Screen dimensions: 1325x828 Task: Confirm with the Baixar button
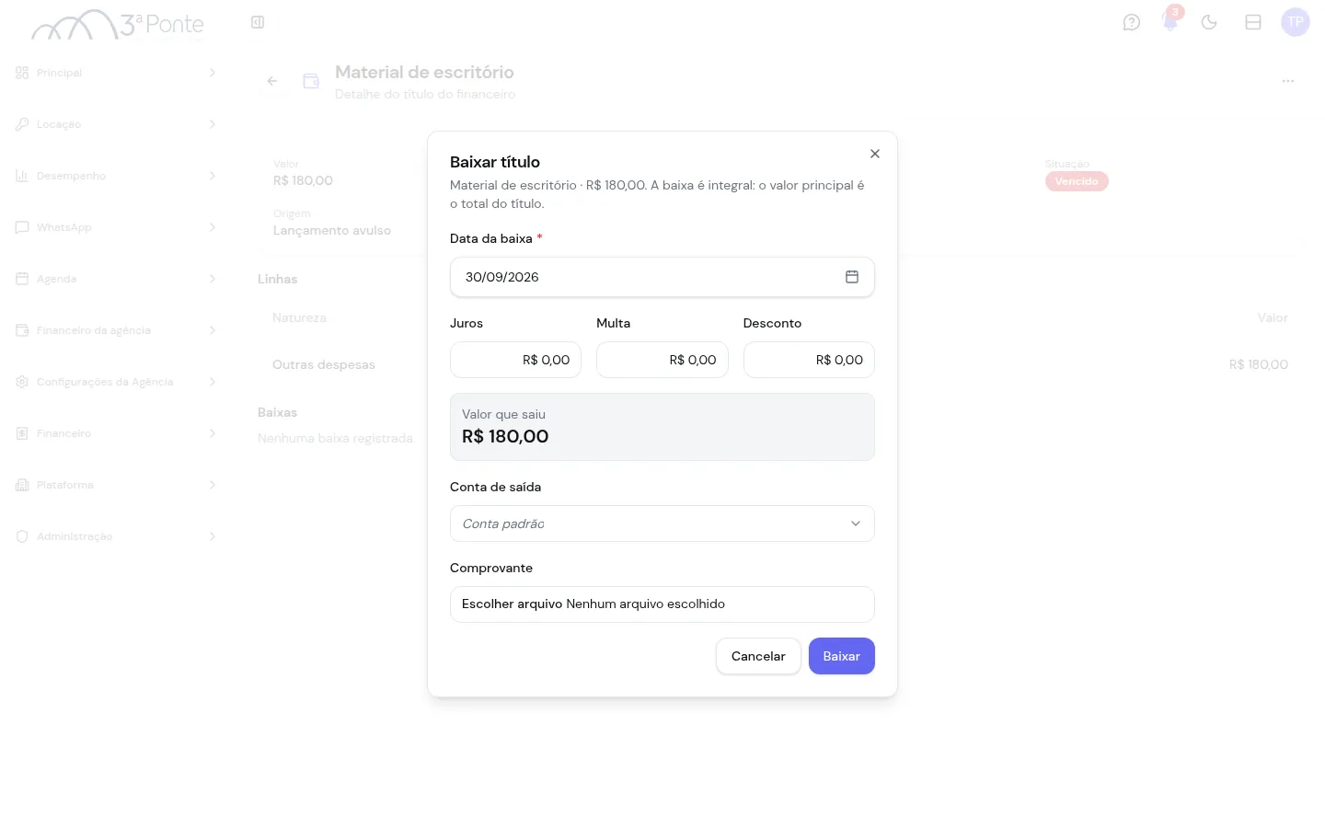pyautogui.click(x=842, y=656)
